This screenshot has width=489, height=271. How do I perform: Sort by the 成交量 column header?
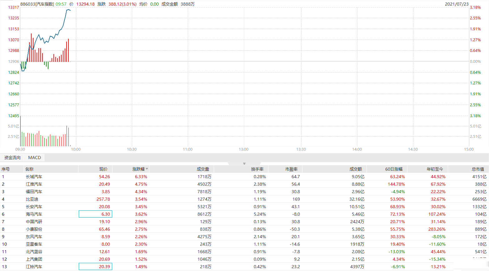203,169
